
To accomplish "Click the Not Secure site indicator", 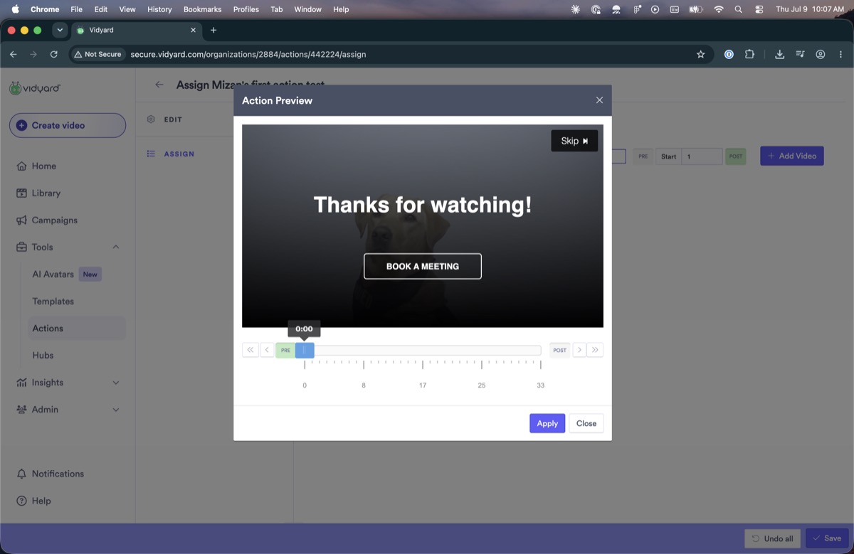I will [98, 54].
